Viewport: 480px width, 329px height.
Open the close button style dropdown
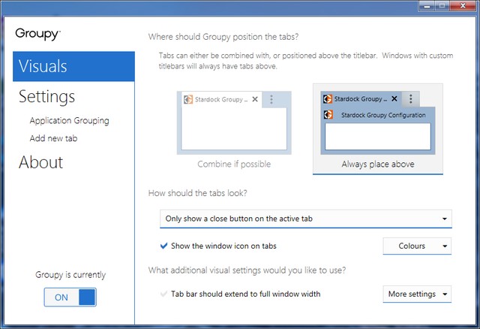pyautogui.click(x=306, y=219)
